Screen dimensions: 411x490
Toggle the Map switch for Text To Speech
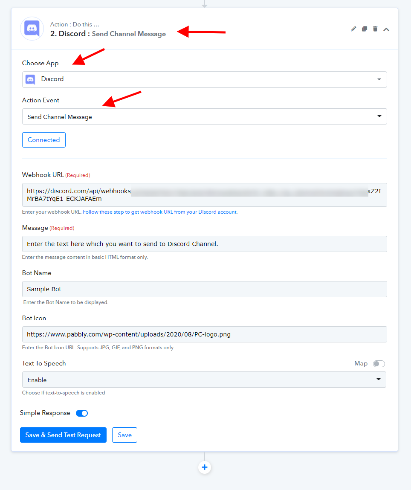click(x=379, y=364)
